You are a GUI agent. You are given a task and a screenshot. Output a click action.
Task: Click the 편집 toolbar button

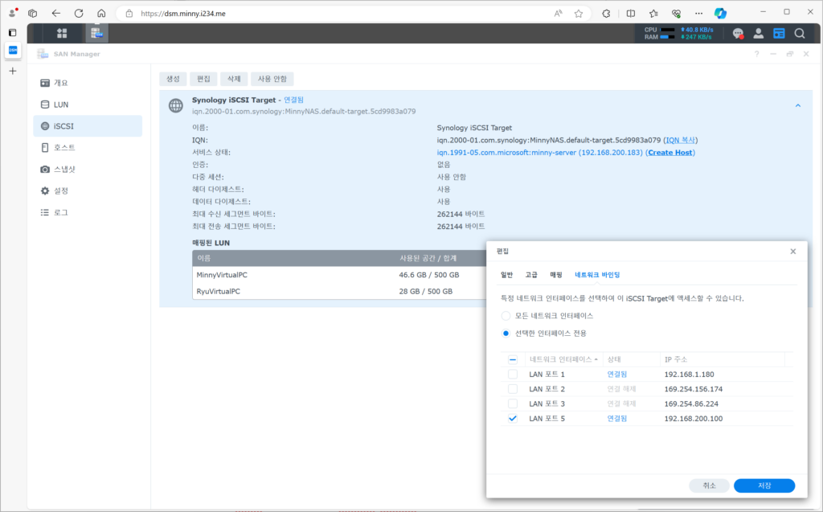pos(203,79)
